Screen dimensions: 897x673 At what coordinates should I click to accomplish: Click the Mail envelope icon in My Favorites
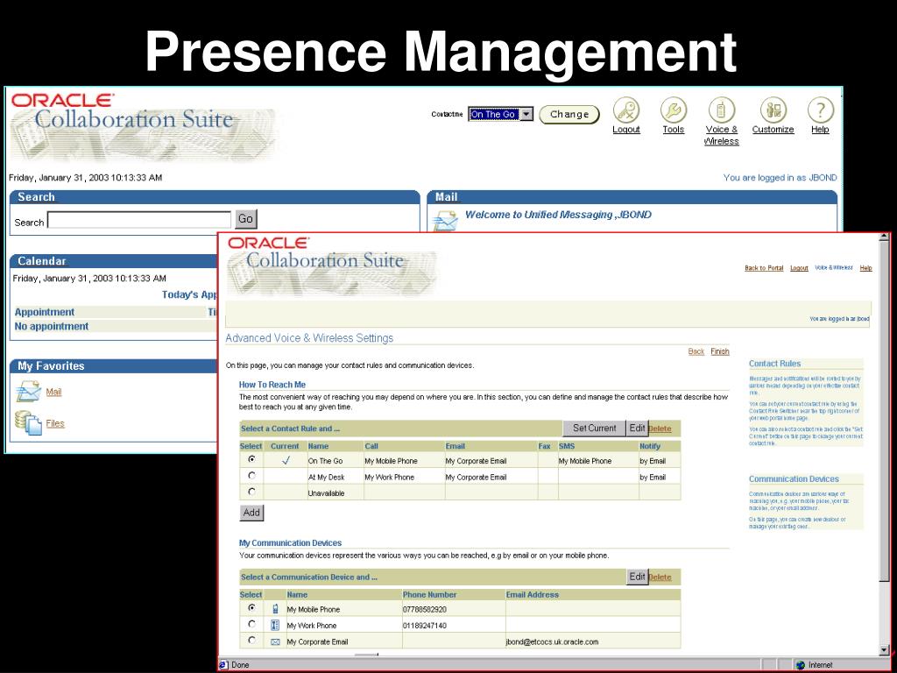pos(28,392)
